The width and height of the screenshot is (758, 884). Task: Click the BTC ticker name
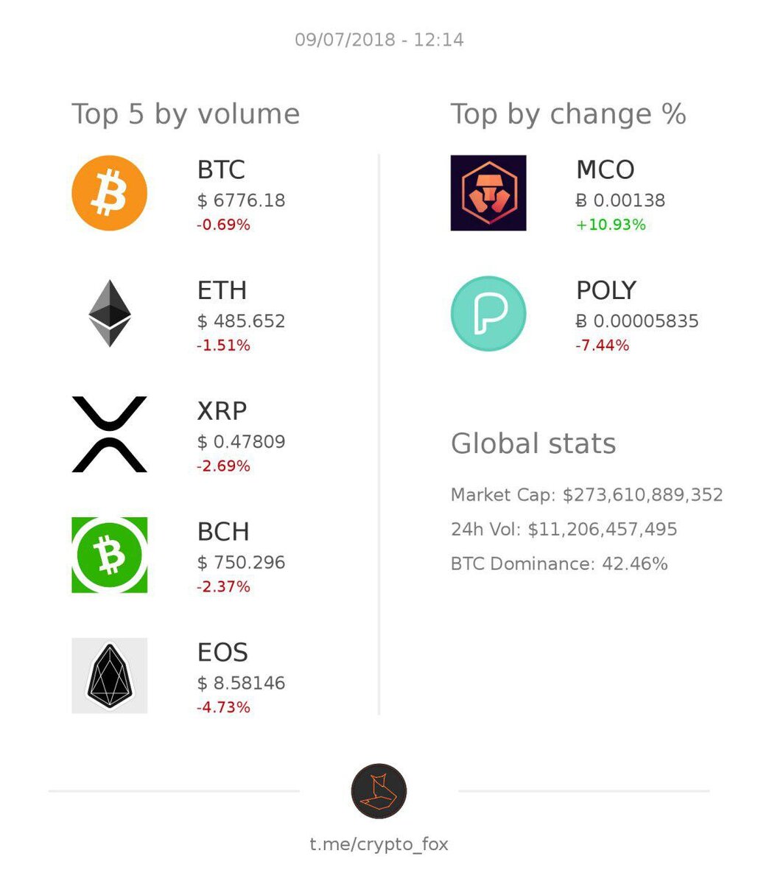(220, 170)
